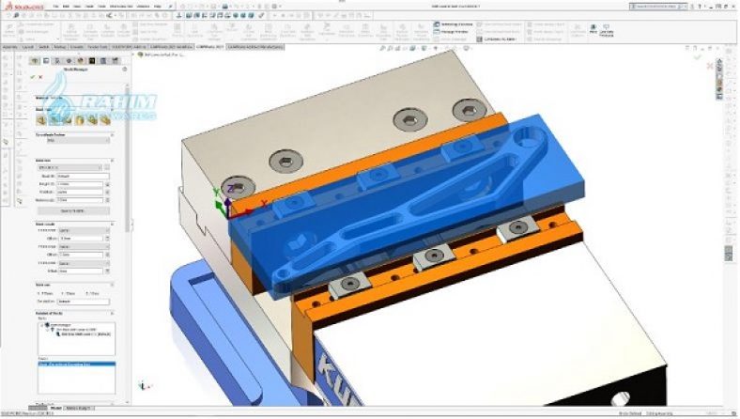The image size is (740, 419).
Task: Open eighth icon tab of property panel
Action: click(x=115, y=61)
